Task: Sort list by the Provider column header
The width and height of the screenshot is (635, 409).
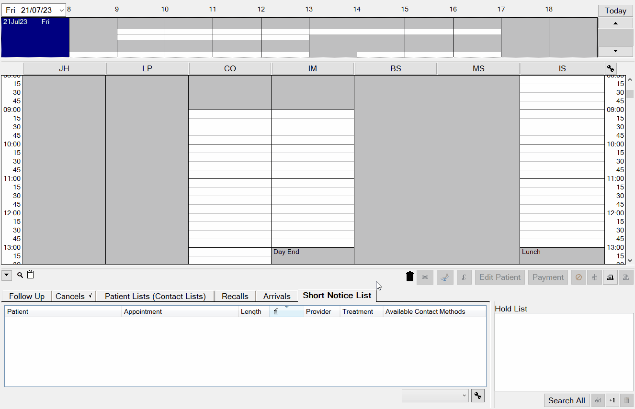Action: (x=318, y=311)
